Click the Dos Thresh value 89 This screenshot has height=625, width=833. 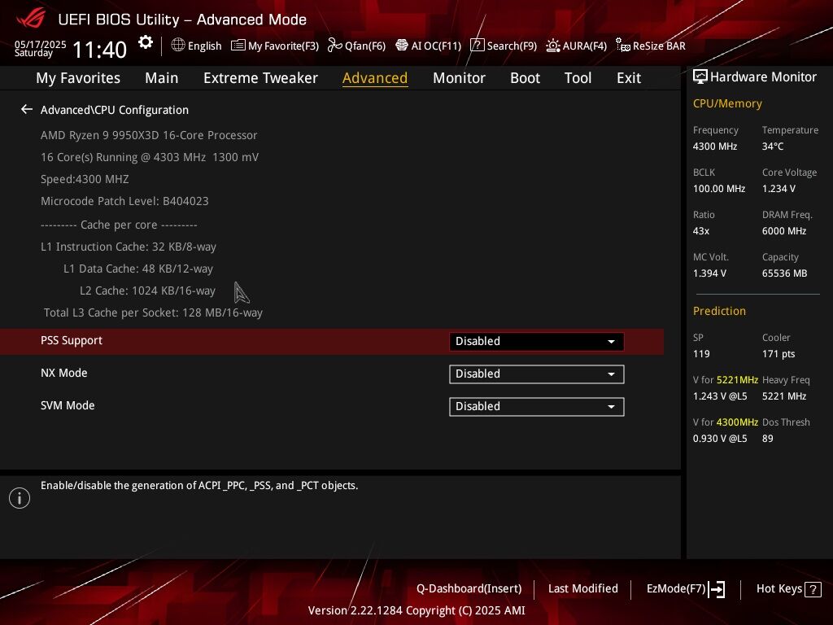click(767, 439)
